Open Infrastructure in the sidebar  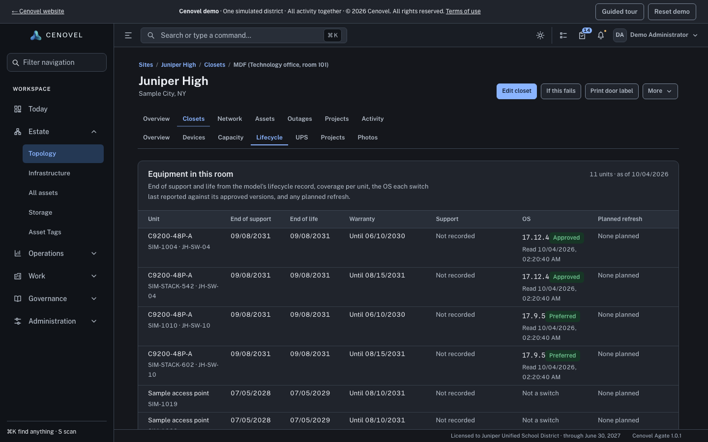[x=63, y=173]
